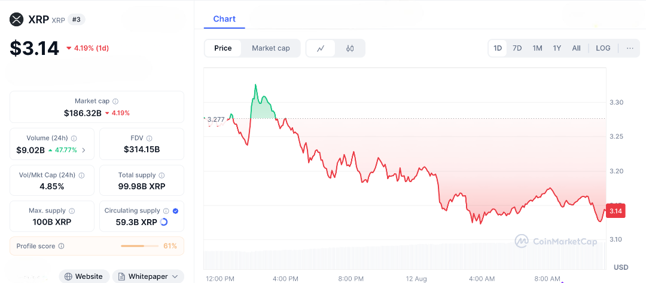Set chart range to 1Y
Screen dimensions: 646x283
tap(557, 48)
